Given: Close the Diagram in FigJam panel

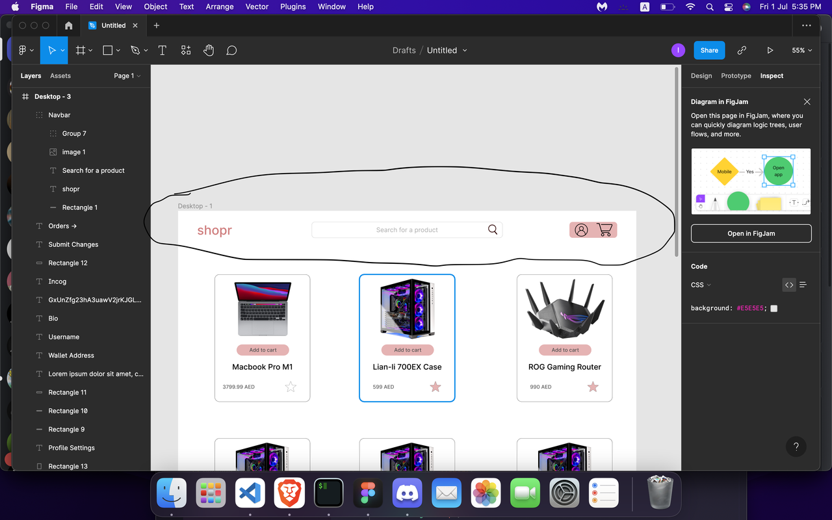Looking at the screenshot, I should [x=807, y=102].
